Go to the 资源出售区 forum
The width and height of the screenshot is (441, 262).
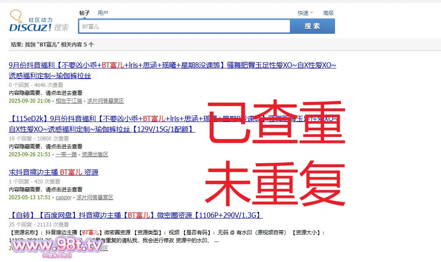95,154
